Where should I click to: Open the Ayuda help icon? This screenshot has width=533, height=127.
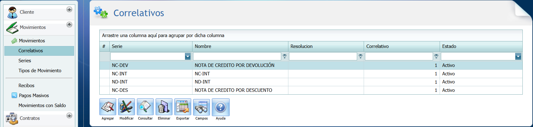[x=221, y=107]
